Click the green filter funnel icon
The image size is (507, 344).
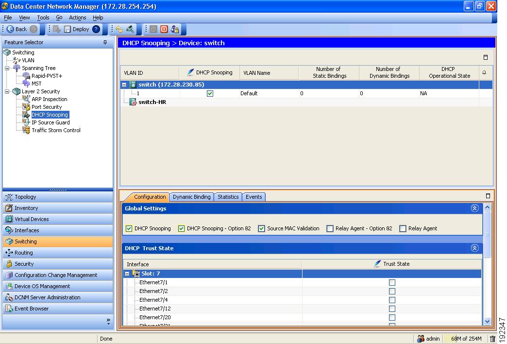131,29
